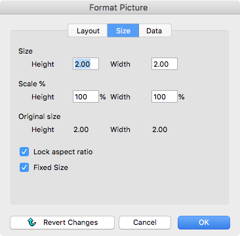Viewport: 240px width, 236px height.
Task: Toggle the Fixed Size checkbox
Action: click(x=24, y=167)
